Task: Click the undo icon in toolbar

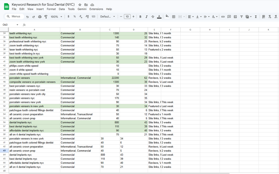Action: [x=28, y=17]
